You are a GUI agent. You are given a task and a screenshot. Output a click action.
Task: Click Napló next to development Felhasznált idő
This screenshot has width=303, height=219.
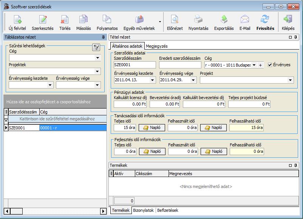[x=214, y=151]
